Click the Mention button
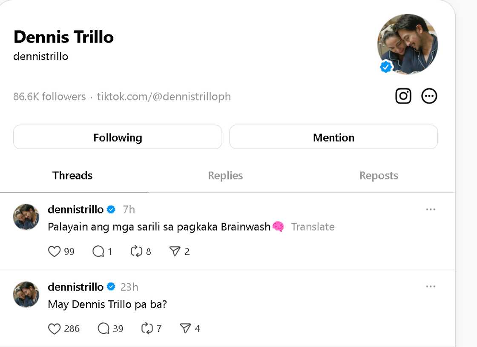 (333, 137)
